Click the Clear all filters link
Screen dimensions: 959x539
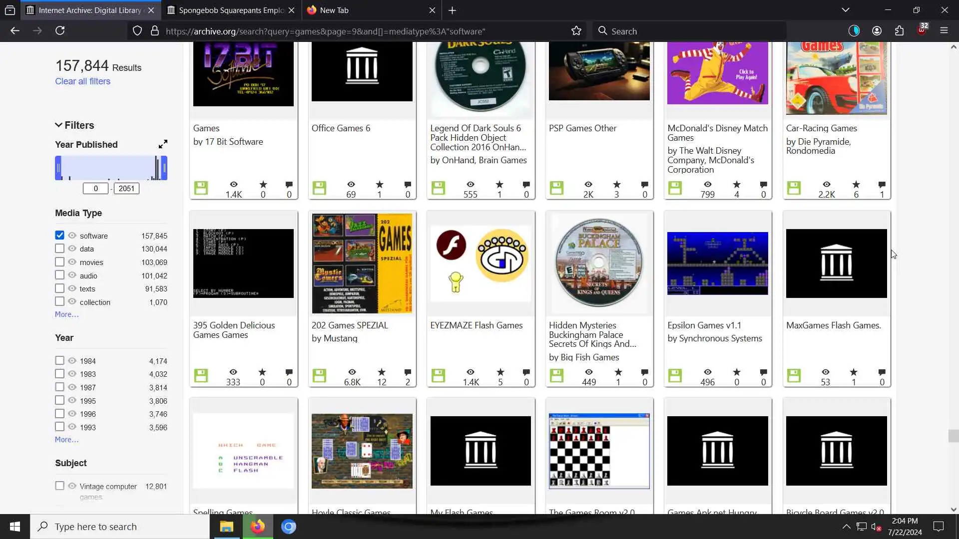[x=82, y=81]
